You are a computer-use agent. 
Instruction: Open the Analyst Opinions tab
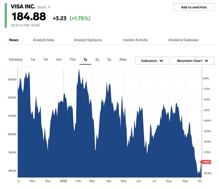[88, 40]
